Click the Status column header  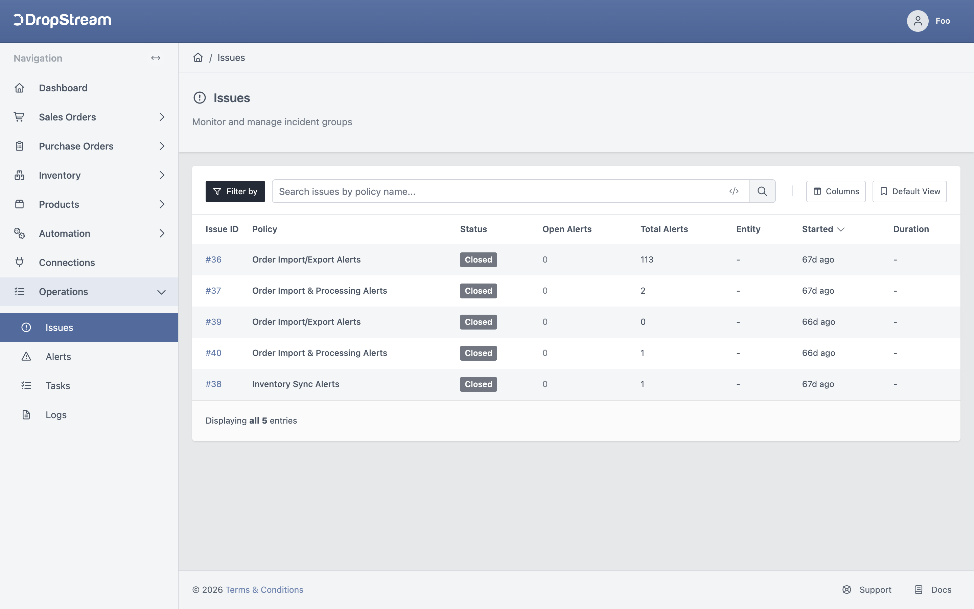473,229
